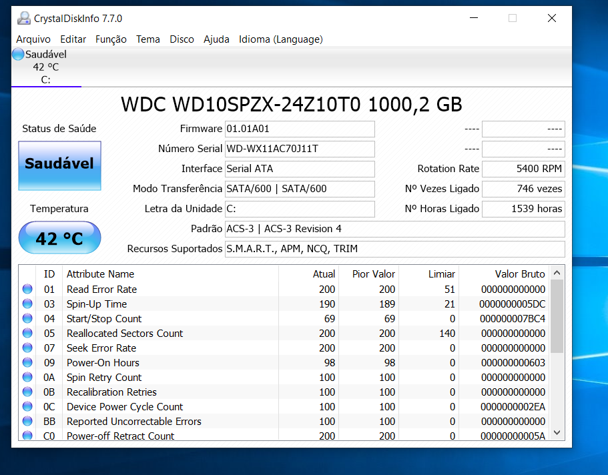This screenshot has height=475, width=608.
Task: Click threshold value 140 in Reallocated Sectors row
Action: [x=447, y=334]
